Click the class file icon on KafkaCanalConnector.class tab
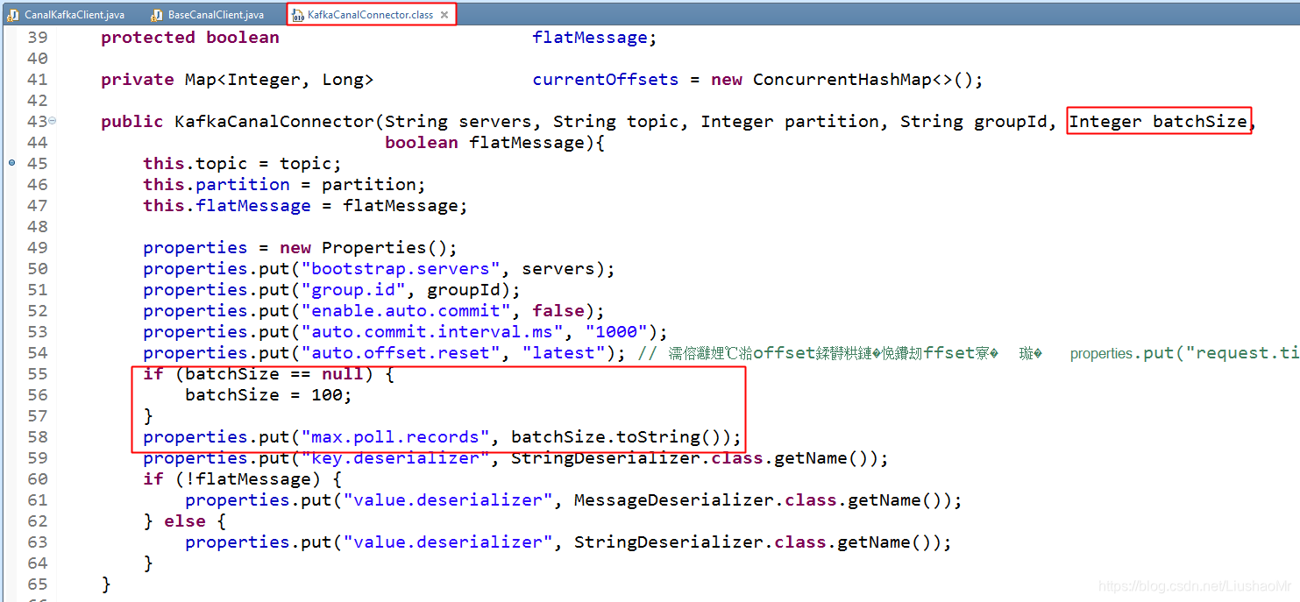Viewport: 1300px width, 602px height. click(x=297, y=15)
